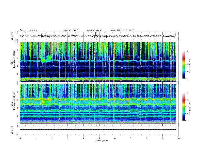Viewport: 201px width, 155px height.
Task: Click the "8" kHz tick on ch.1 spectrogram
Action: pos(18,50)
